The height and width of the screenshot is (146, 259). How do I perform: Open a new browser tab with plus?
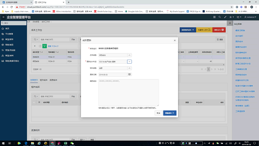pyautogui.click(x=68, y=2)
